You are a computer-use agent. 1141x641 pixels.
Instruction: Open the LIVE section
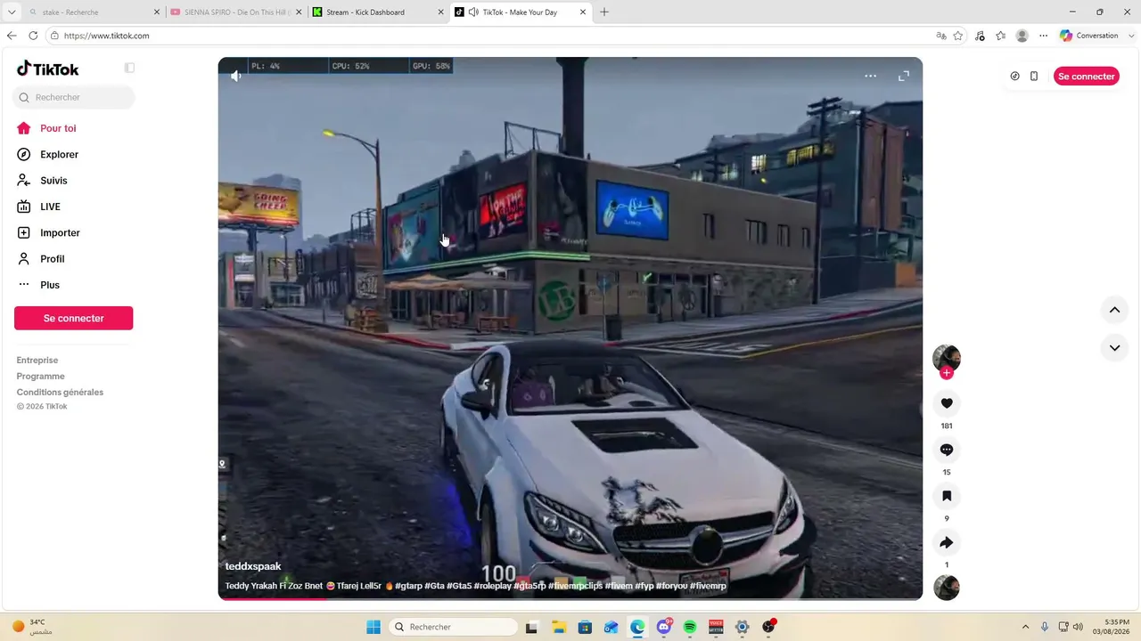pos(50,207)
